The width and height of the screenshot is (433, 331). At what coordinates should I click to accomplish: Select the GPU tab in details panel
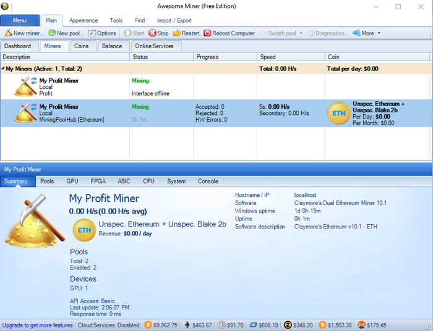72,182
